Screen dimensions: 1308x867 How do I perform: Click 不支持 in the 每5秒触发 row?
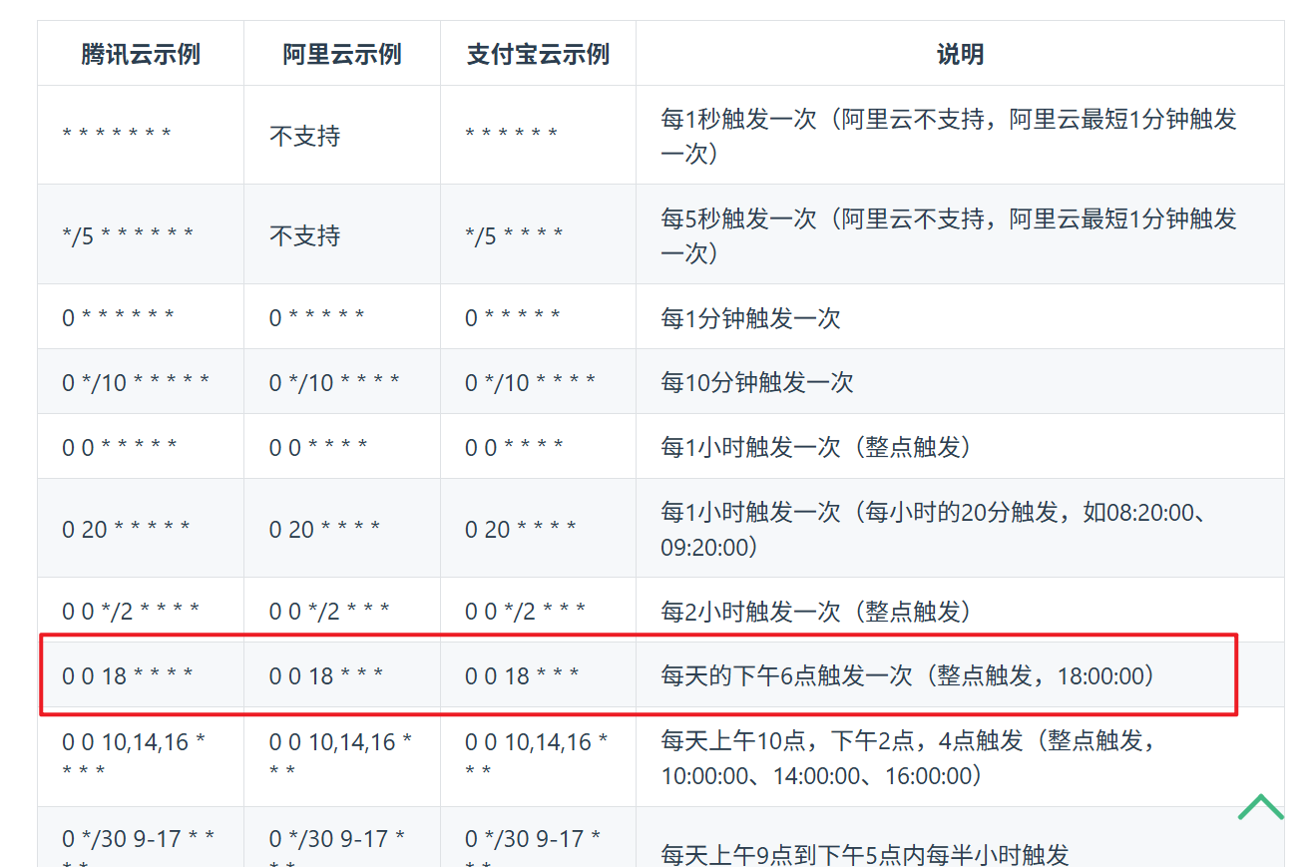(304, 235)
